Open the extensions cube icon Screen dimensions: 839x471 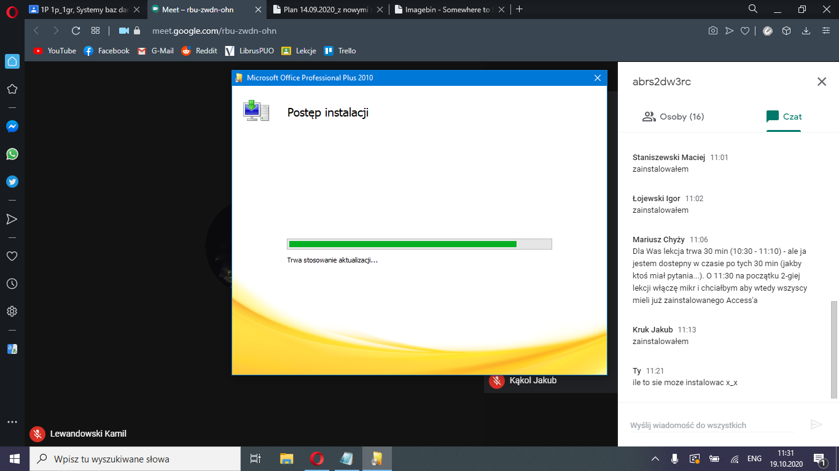pyautogui.click(x=786, y=31)
